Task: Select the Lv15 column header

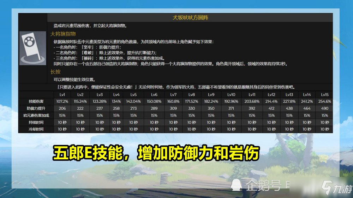Action: [x=325, y=95]
